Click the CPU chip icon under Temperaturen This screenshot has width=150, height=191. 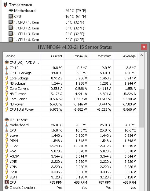click(11, 16)
